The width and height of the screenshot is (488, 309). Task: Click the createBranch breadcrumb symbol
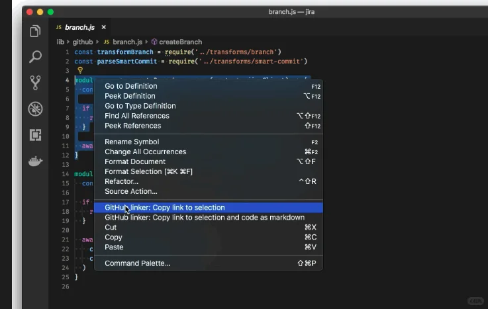181,42
